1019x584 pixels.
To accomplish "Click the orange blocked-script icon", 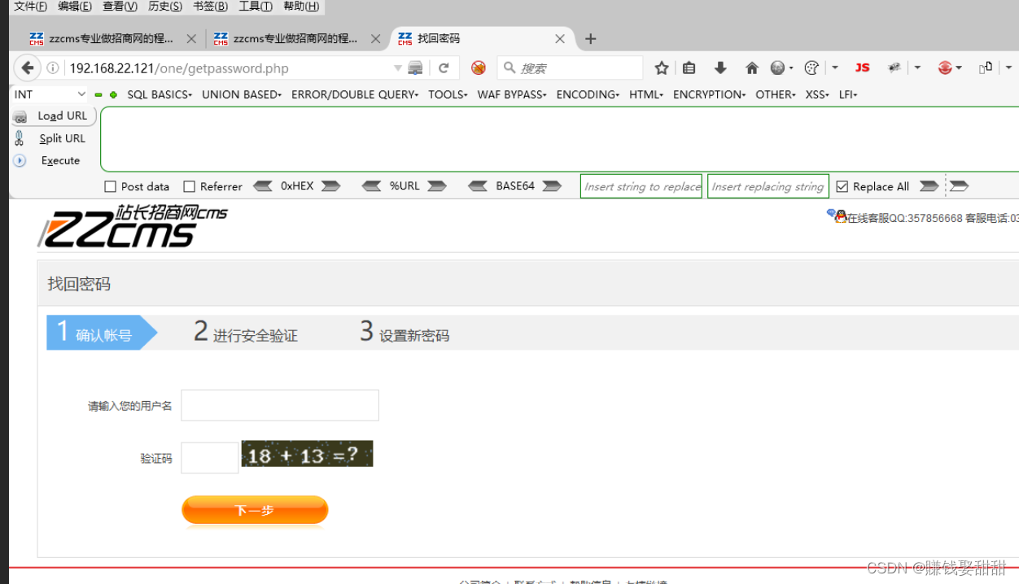I will [x=479, y=68].
